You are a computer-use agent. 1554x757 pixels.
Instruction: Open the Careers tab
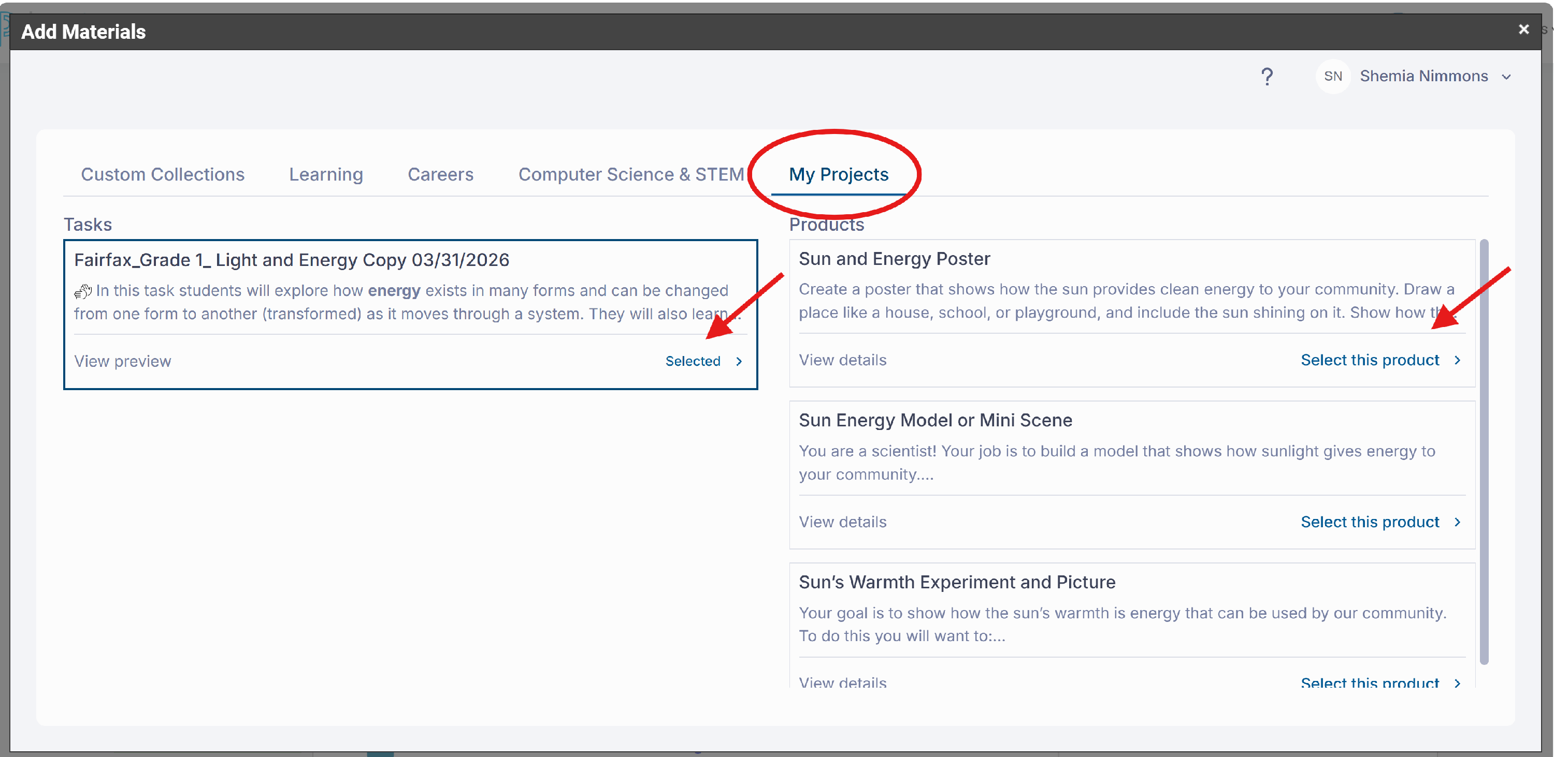[440, 174]
